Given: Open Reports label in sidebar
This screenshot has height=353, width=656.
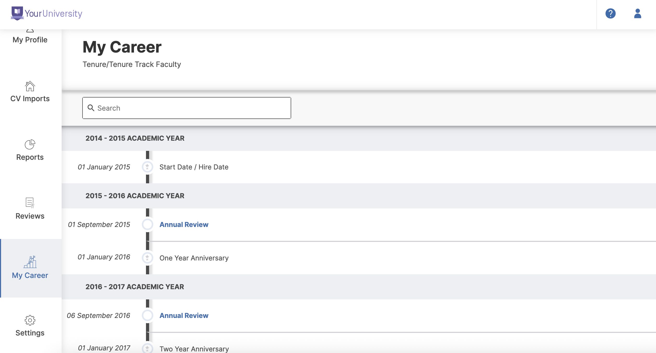Looking at the screenshot, I should [30, 157].
